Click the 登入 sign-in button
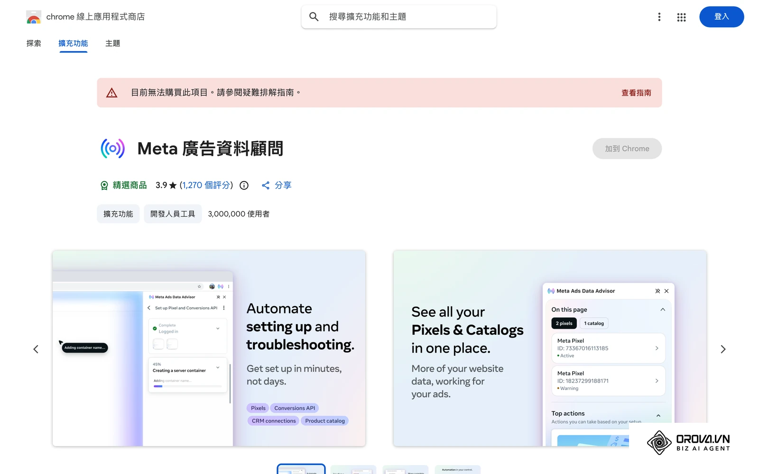This screenshot has height=474, width=759. tap(722, 17)
